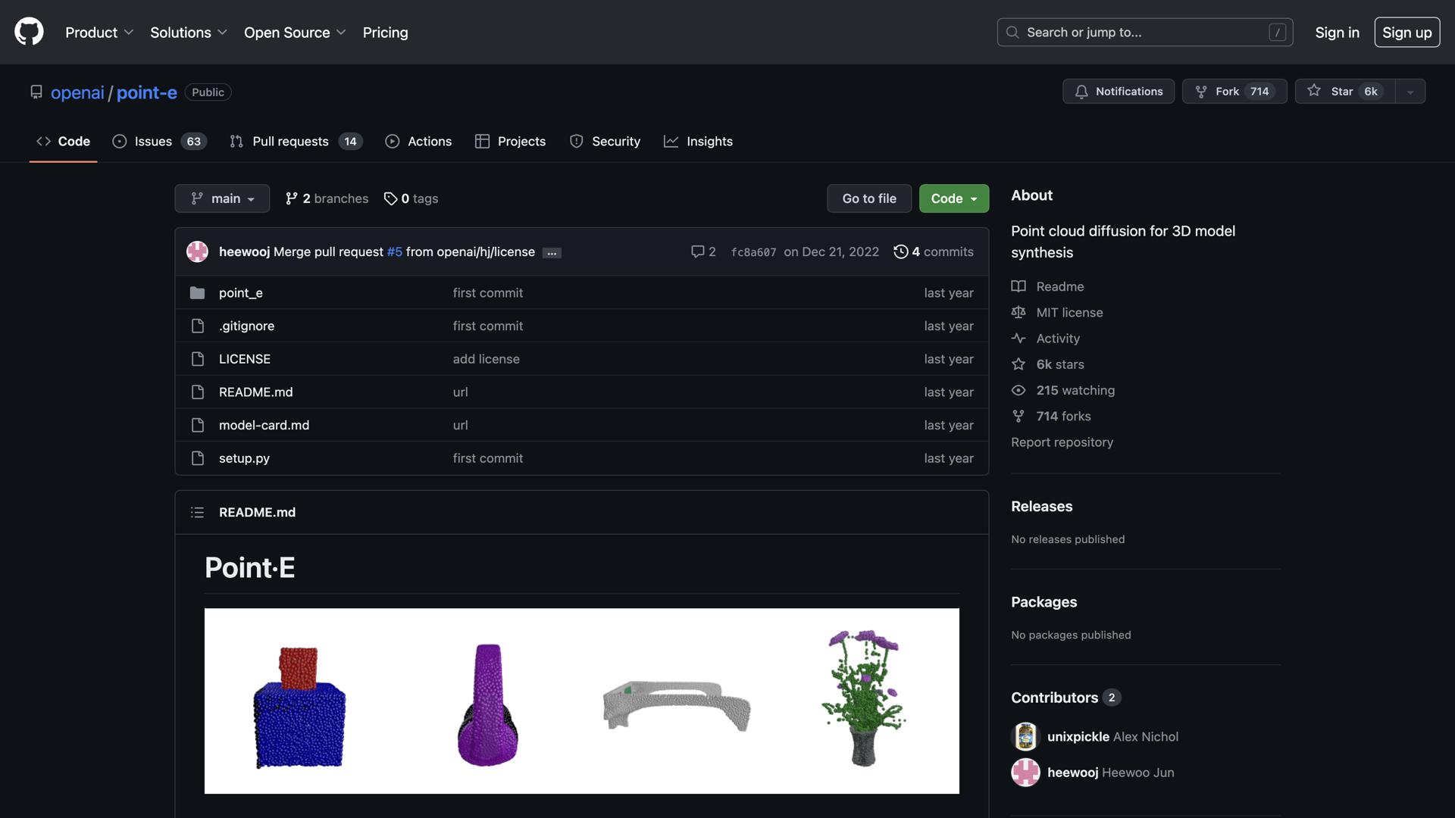Expand the green Code dropdown
Viewport: 1455px width, 818px height.
(953, 198)
